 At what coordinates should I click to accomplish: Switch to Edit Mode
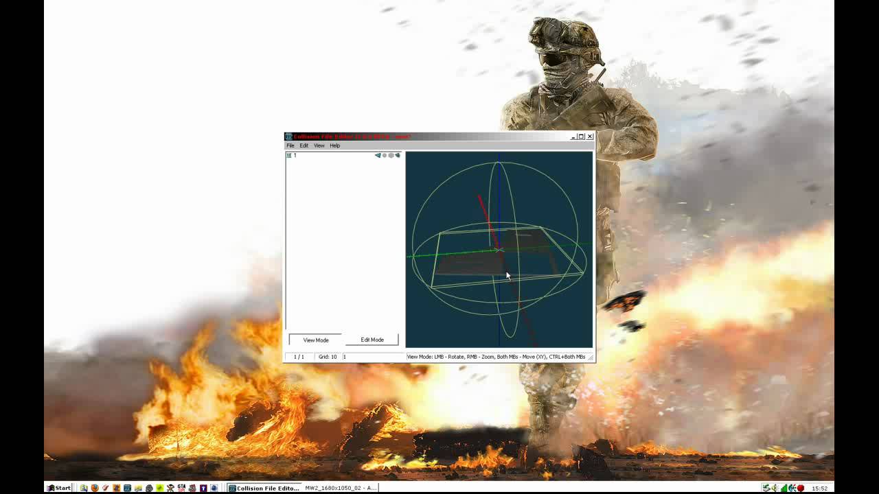tap(372, 340)
